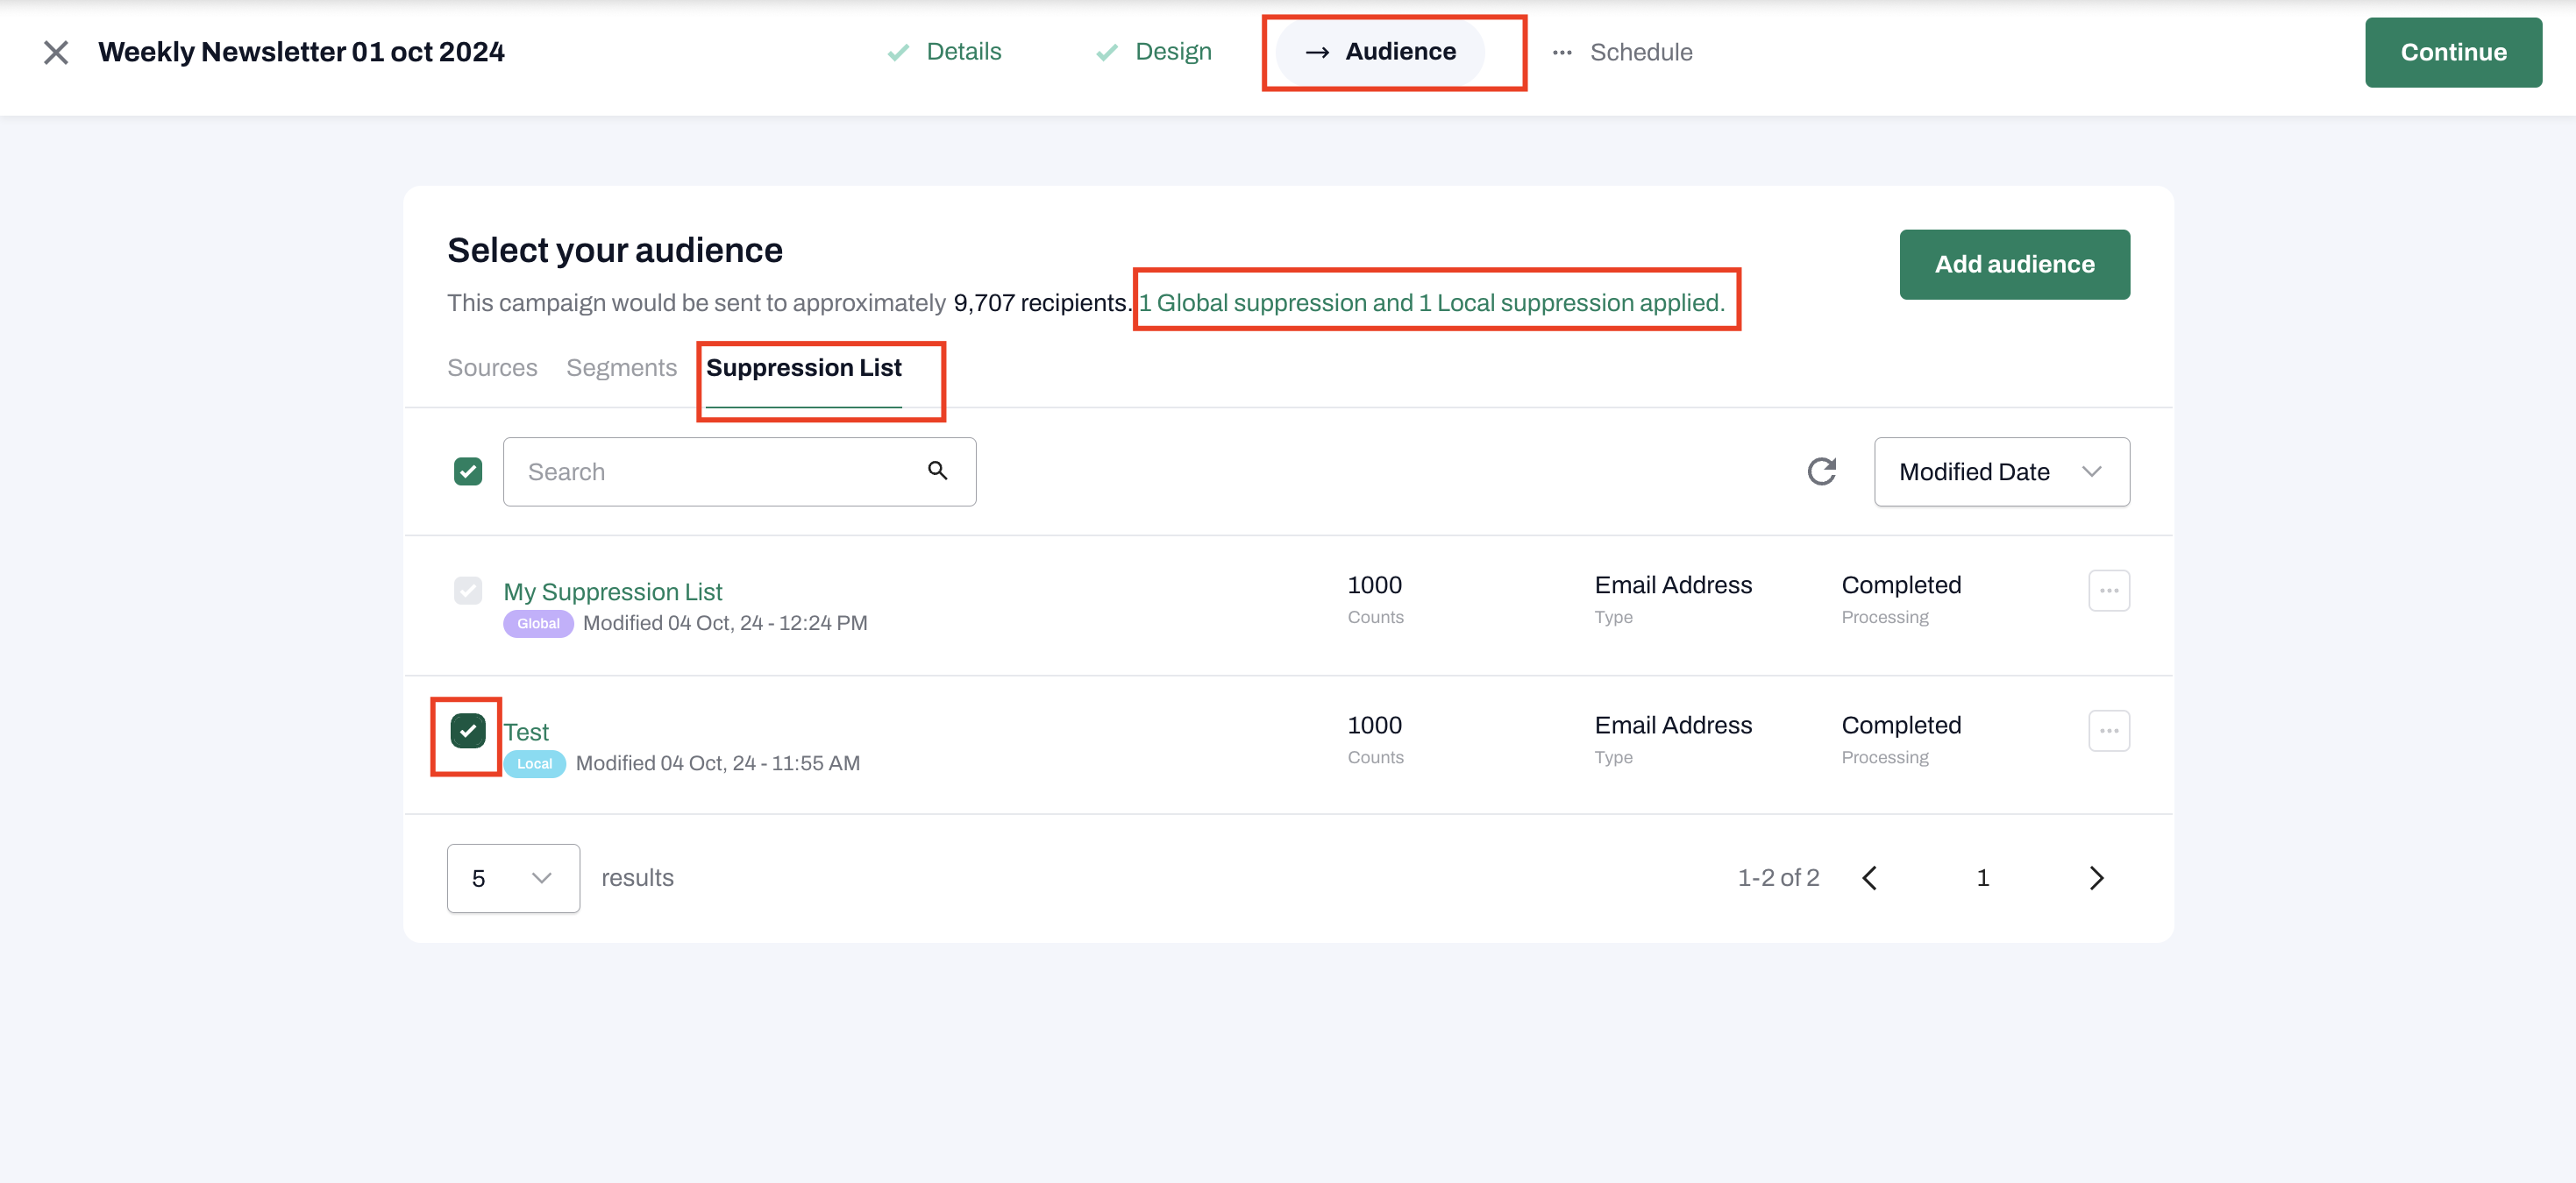2576x1183 pixels.
Task: Go to next results page
Action: [2096, 877]
